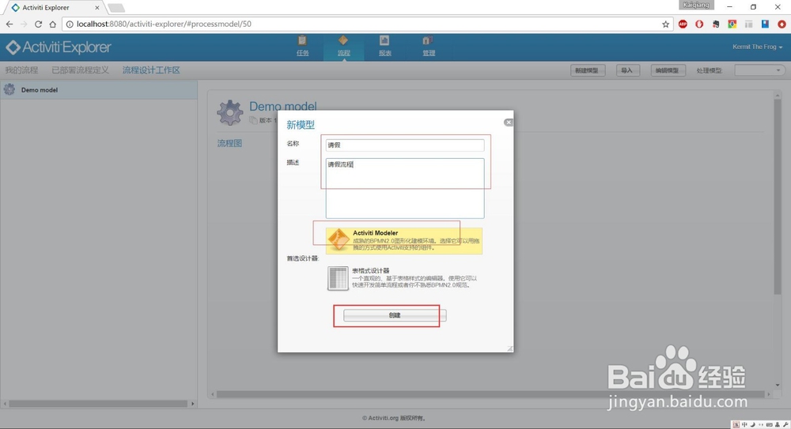
Task: Click the 流程图 heading
Action: (229, 143)
